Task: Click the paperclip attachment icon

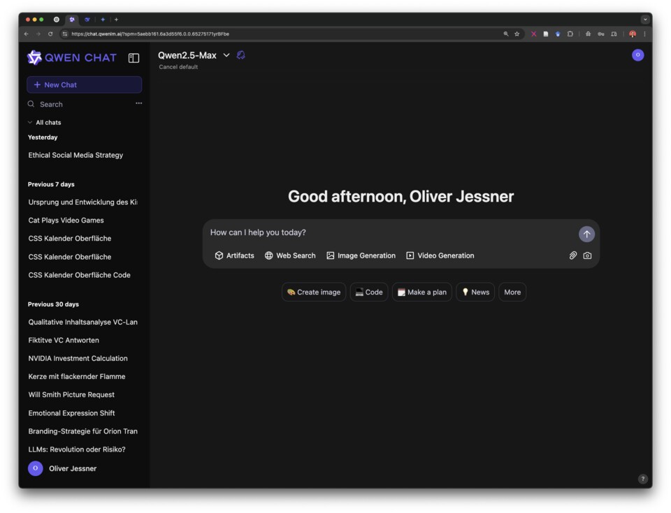Action: click(572, 256)
